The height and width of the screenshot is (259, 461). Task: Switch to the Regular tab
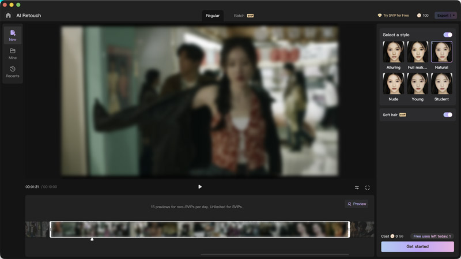pos(213,16)
